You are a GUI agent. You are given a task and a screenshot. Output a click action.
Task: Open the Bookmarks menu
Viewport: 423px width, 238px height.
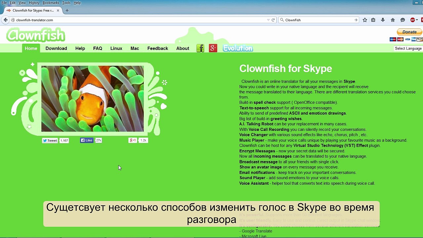[x=51, y=3]
